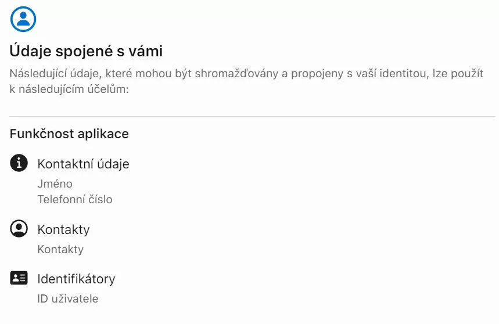Click the description paragraph starting with Následující údaje

click(x=246, y=81)
